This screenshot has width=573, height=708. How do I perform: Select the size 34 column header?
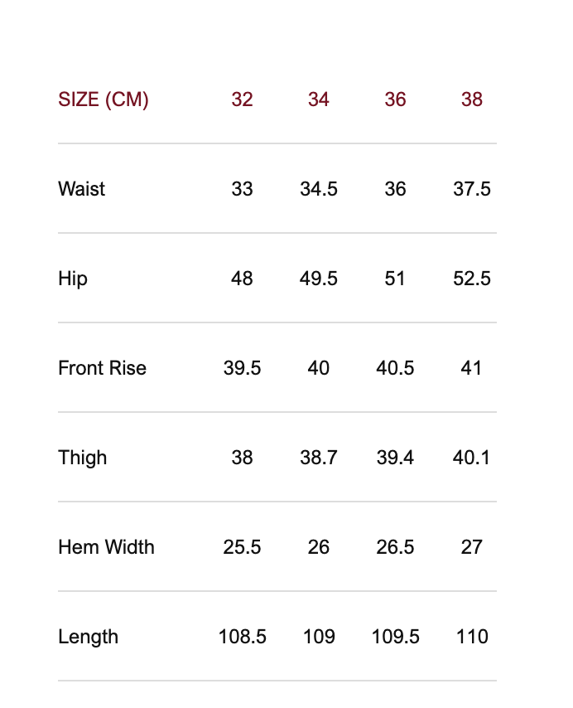tap(319, 99)
